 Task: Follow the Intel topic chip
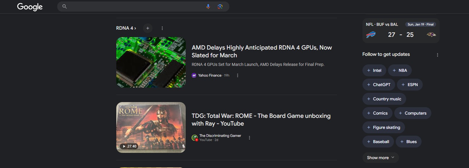[374, 70]
